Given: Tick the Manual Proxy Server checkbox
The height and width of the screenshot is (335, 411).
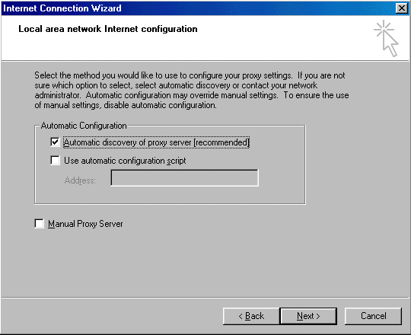Looking at the screenshot, I should (39, 224).
